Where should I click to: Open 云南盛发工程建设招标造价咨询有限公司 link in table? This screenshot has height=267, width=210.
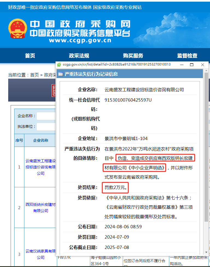click(40, 167)
